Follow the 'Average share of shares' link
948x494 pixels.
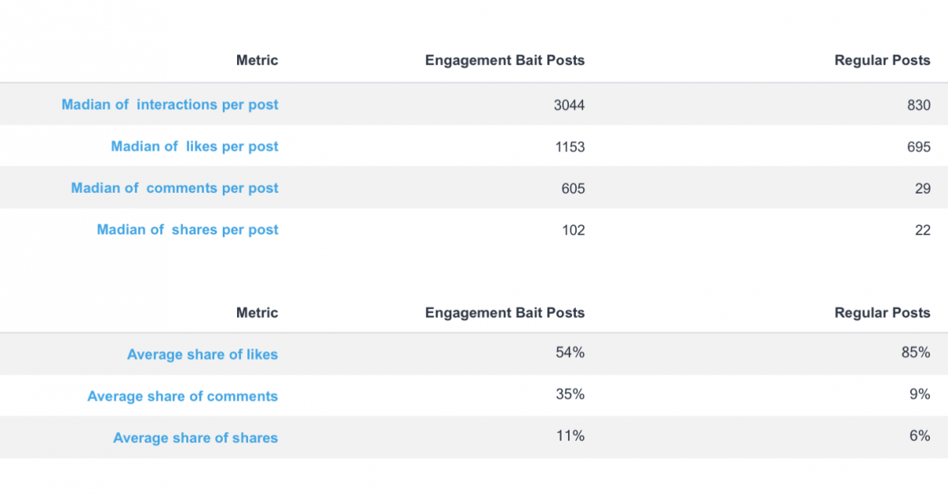[195, 438]
